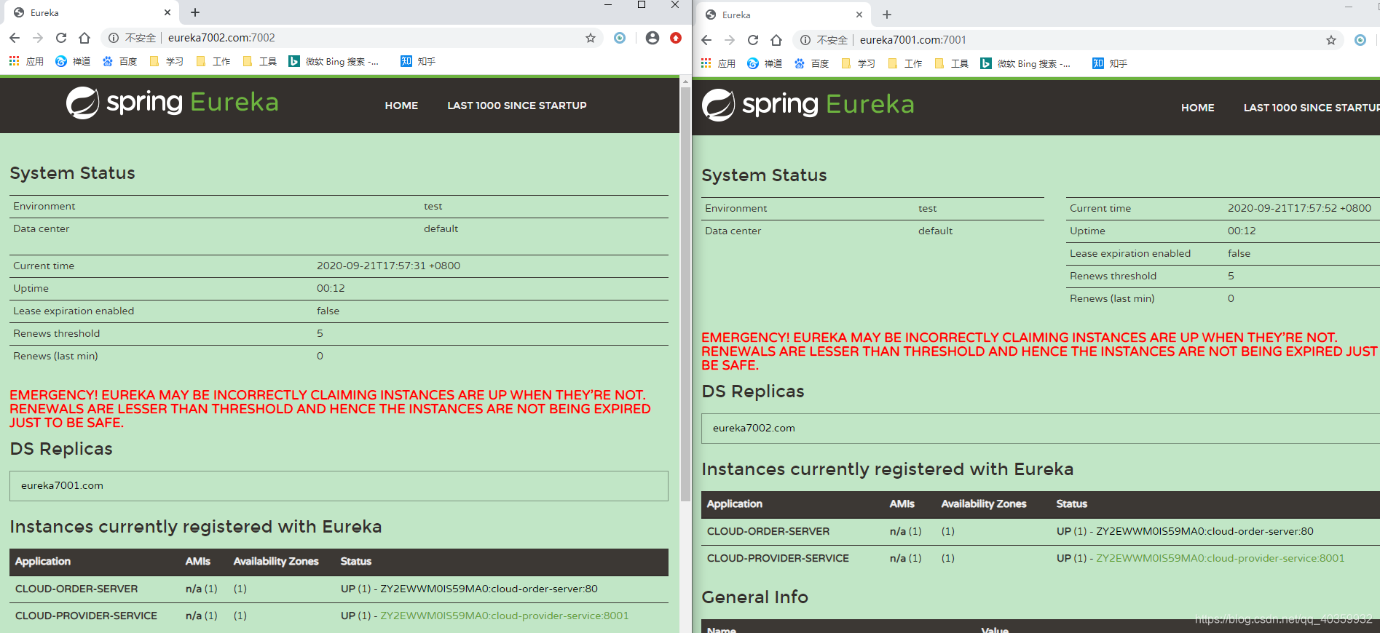
Task: Select the Eureka tab in right browser
Action: pos(783,15)
